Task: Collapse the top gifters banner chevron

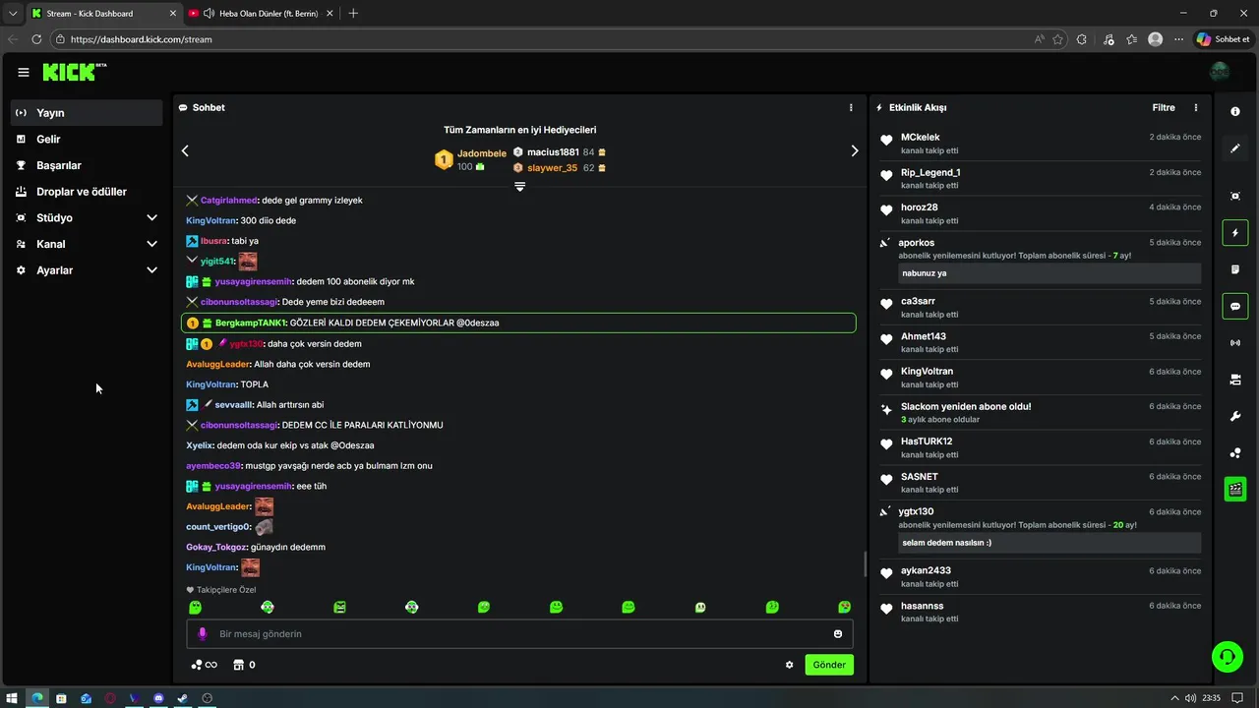Action: [x=520, y=186]
